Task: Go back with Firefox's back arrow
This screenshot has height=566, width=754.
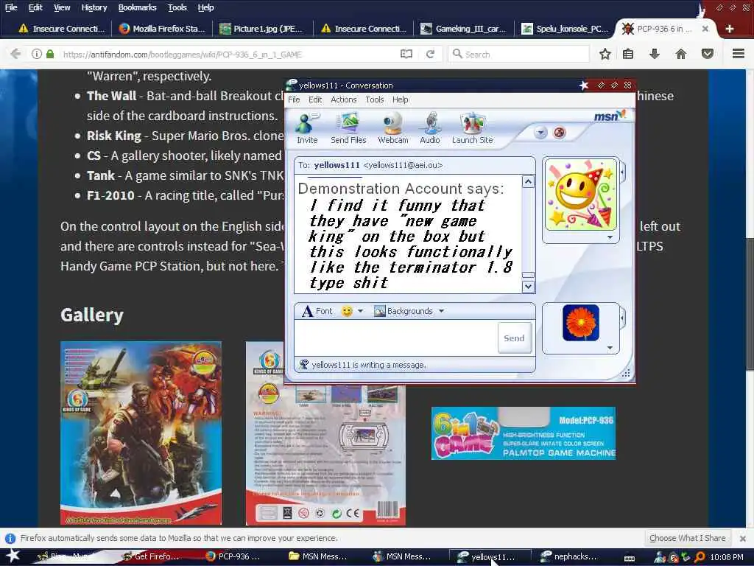Action: tap(15, 54)
